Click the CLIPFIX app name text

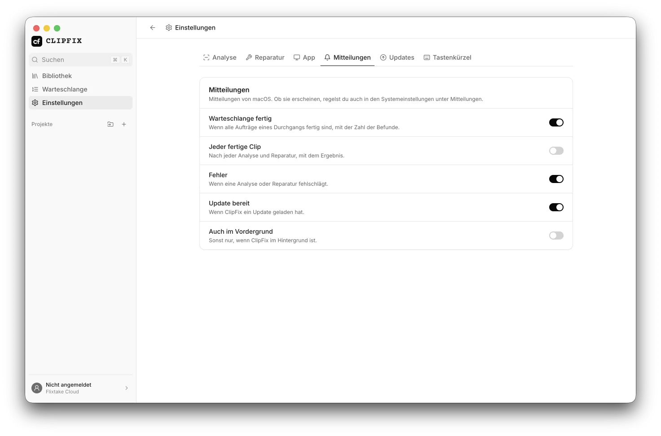pyautogui.click(x=64, y=41)
